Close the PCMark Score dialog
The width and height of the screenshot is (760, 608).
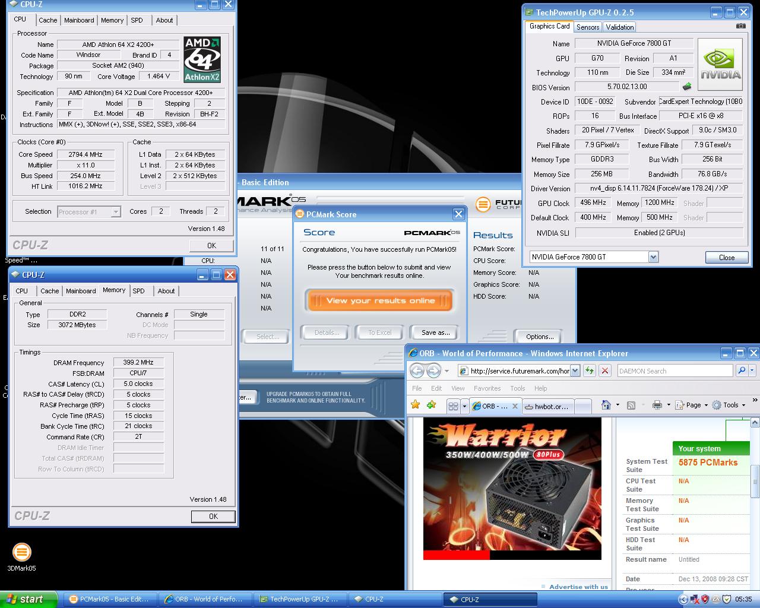(458, 214)
